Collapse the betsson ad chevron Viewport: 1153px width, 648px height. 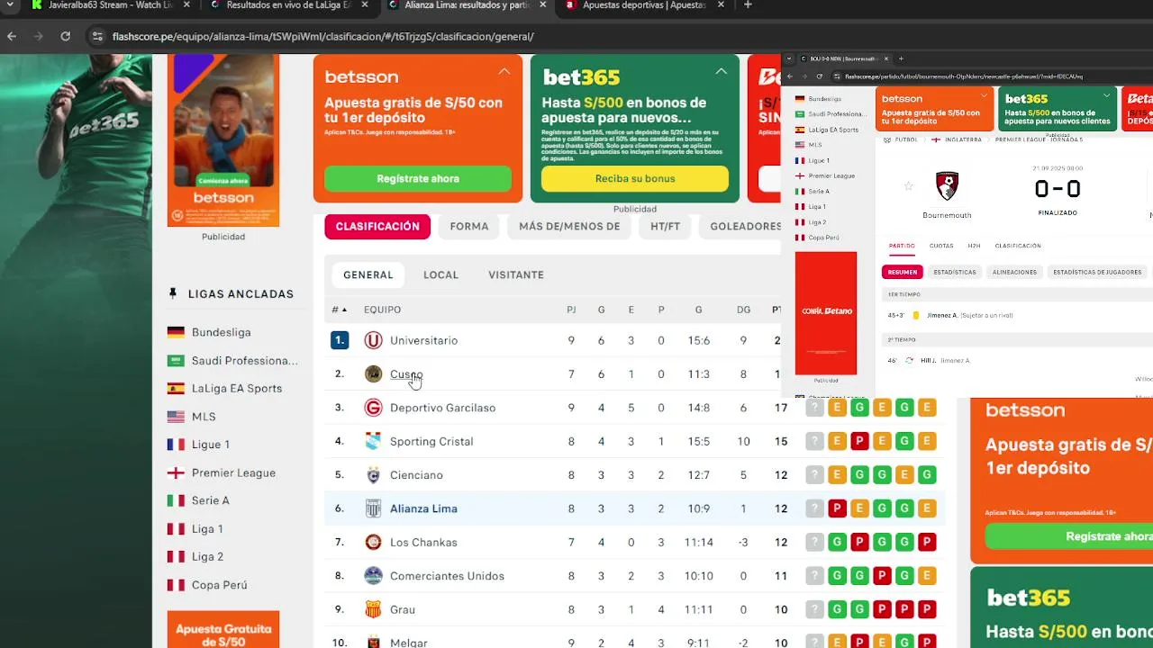click(x=504, y=71)
